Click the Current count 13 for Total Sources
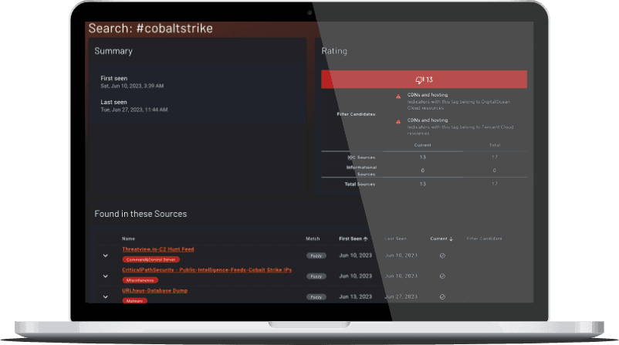This screenshot has height=345, width=619. pos(423,184)
